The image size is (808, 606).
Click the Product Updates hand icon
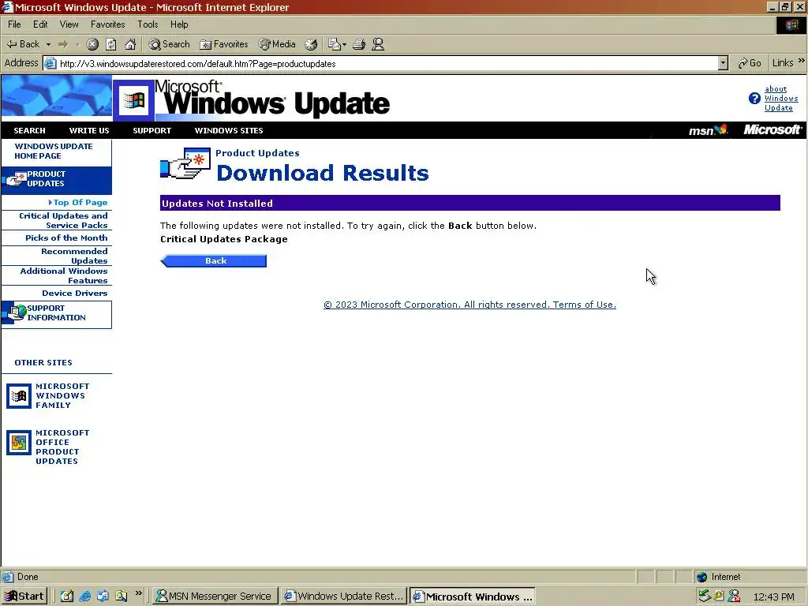click(x=185, y=164)
